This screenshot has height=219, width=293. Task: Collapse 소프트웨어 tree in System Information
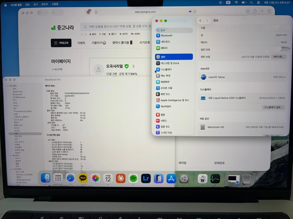click(11, 169)
